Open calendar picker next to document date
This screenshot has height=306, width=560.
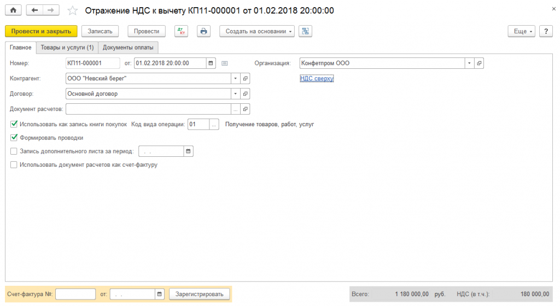click(x=211, y=63)
